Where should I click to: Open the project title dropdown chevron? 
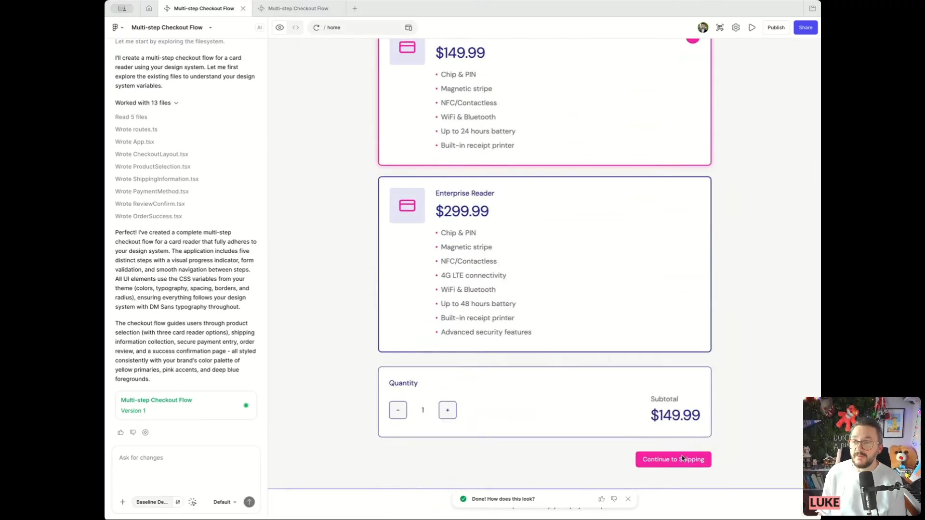pyautogui.click(x=211, y=27)
